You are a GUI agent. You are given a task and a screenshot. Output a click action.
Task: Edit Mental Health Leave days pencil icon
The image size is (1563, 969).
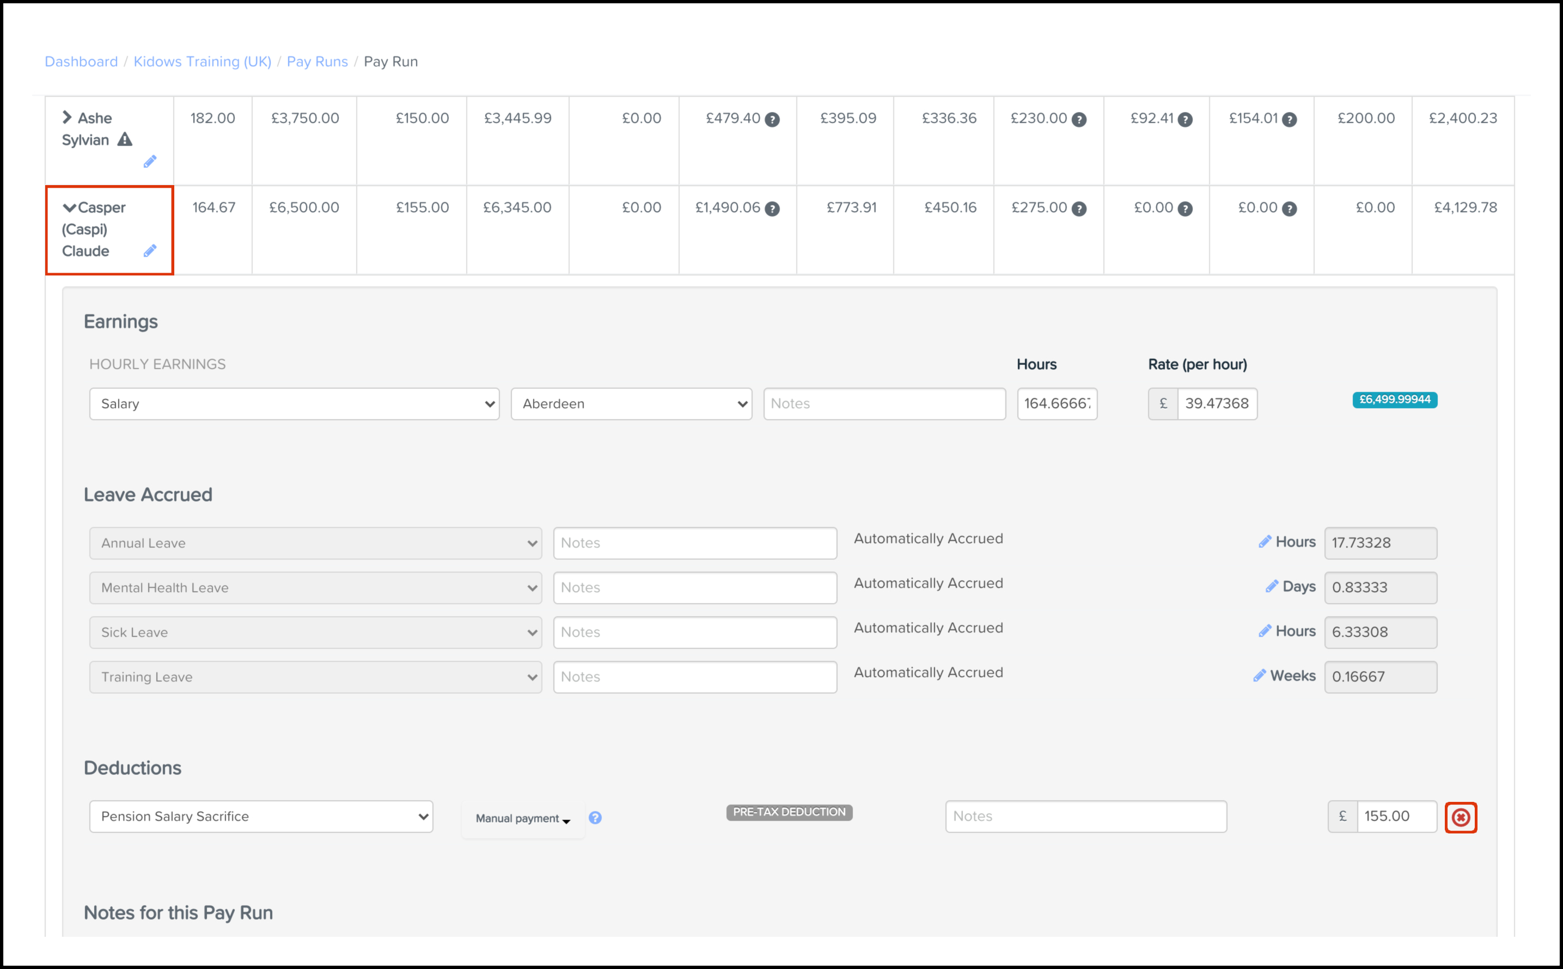tap(1271, 587)
